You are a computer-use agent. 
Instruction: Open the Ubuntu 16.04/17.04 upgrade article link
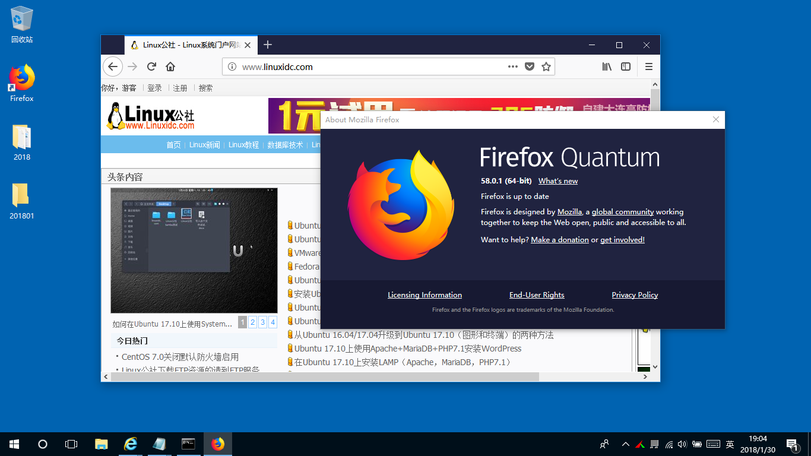click(x=424, y=335)
